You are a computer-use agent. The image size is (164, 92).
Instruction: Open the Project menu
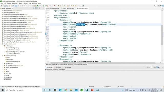[x=25, y=4]
